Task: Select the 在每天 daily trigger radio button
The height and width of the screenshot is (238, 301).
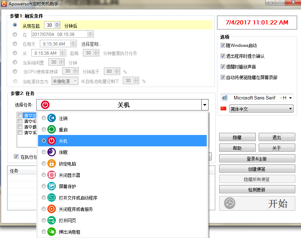Action: [x=15, y=44]
